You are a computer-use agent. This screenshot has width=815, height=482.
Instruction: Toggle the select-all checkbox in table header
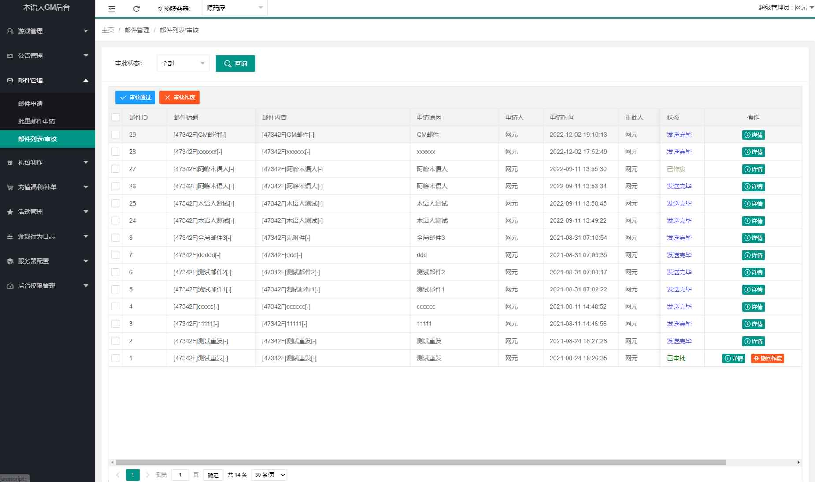(115, 117)
